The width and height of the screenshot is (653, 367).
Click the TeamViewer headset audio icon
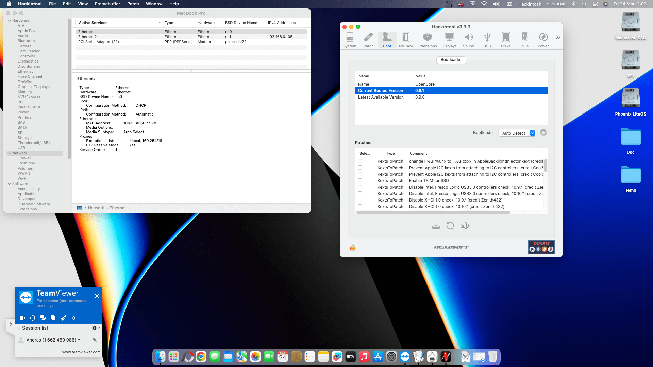click(x=33, y=318)
